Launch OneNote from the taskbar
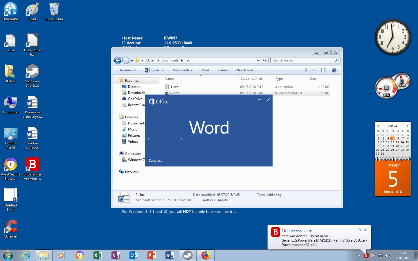The width and height of the screenshot is (418, 261). pos(116,255)
